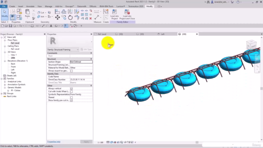Toggle Show family pre-cut checkbox

[x=72, y=100]
